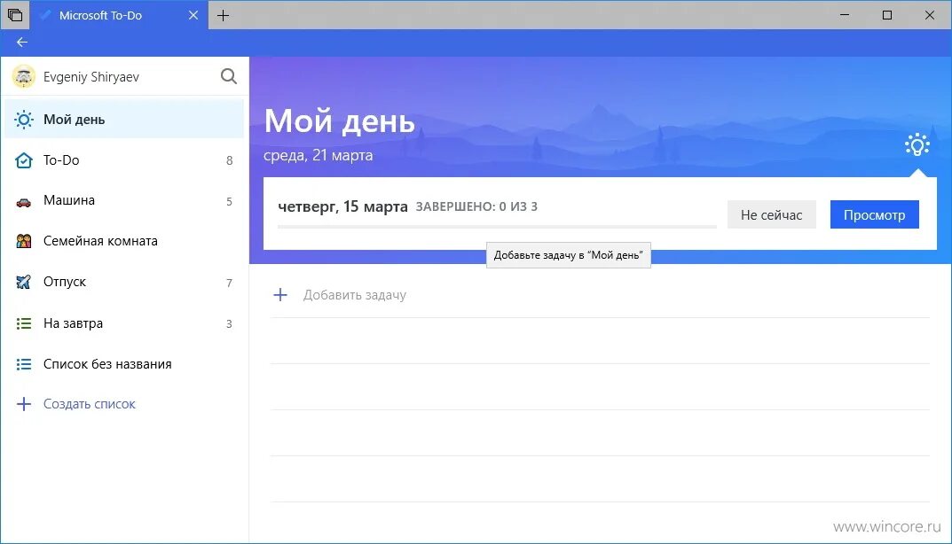Click the Добавить задачу input field
The image size is (952, 544).
pyautogui.click(x=600, y=295)
